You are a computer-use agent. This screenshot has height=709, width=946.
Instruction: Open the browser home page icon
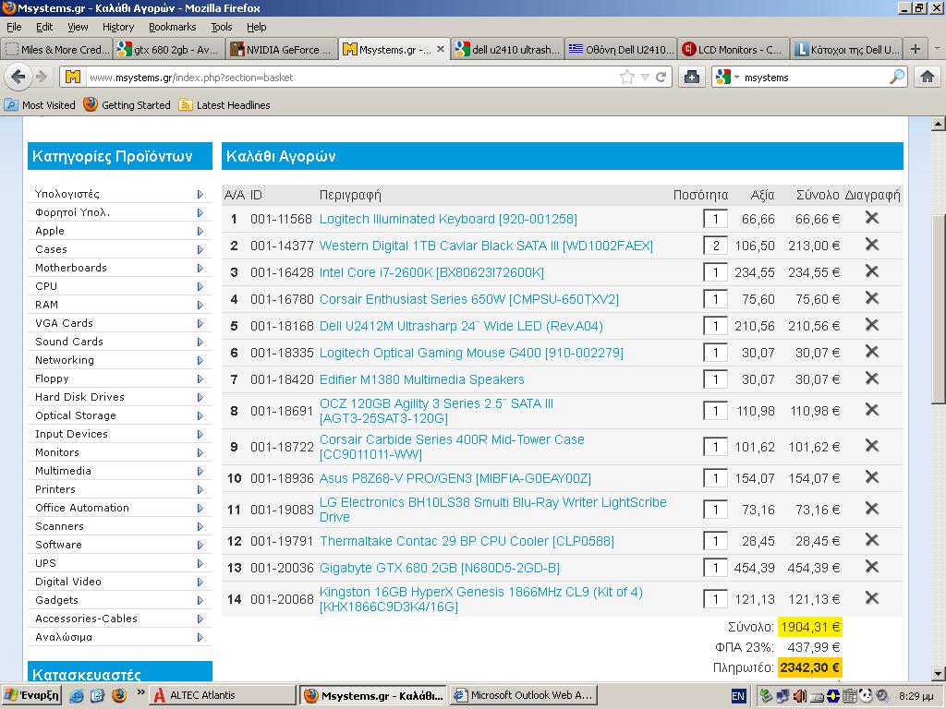(928, 77)
